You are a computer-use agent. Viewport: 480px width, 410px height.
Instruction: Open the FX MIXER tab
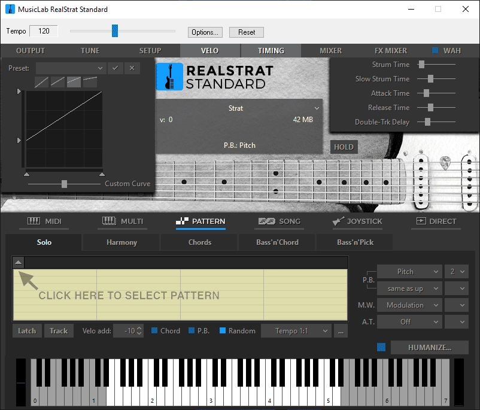[x=391, y=50]
